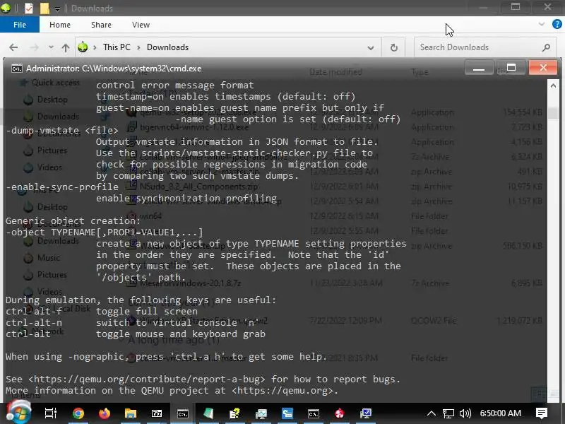Click the 6:50:00 AM taskbar clock
This screenshot has width=565, height=424.
pos(501,413)
